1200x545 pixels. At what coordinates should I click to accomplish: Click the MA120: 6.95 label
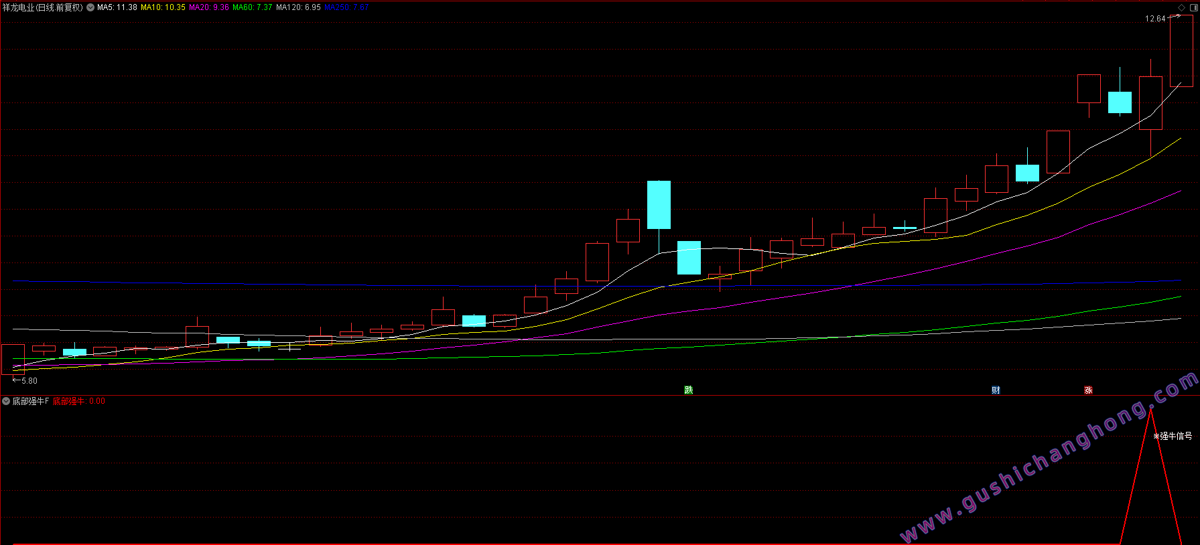298,7
